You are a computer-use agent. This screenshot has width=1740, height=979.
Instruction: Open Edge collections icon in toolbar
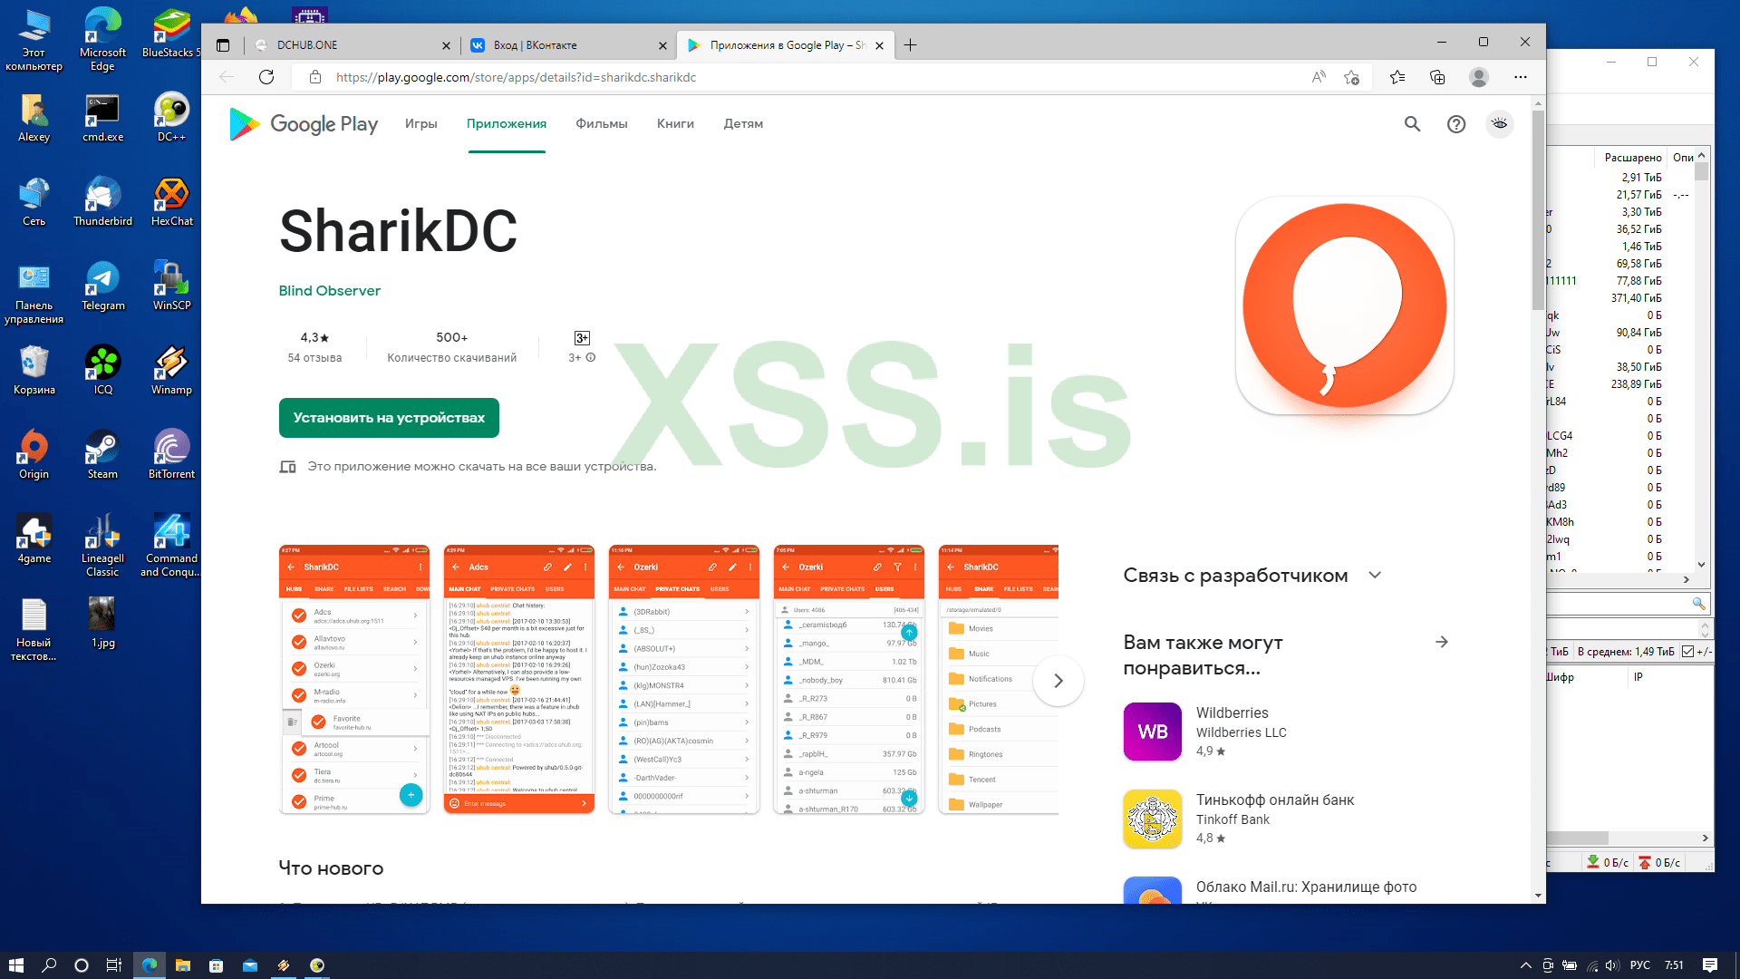(x=1437, y=77)
